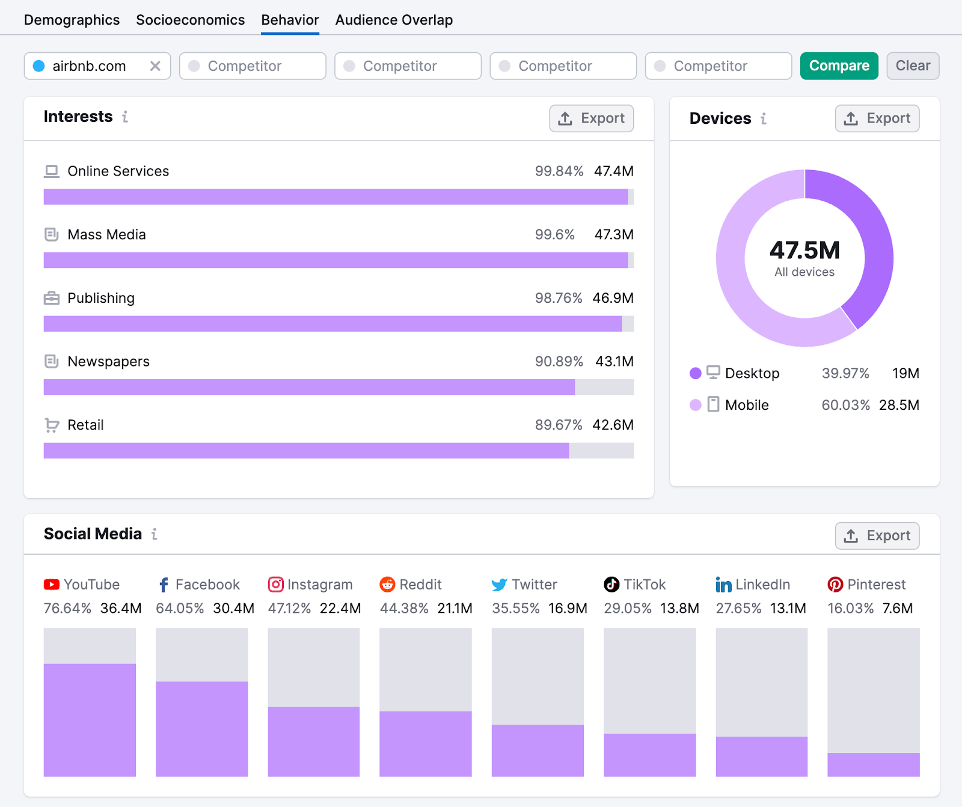Image resolution: width=962 pixels, height=807 pixels.
Task: Focus the second Competitor input field
Action: click(408, 66)
